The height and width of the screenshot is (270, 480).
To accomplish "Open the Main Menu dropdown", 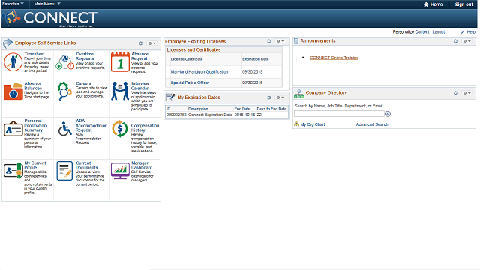I will pos(47,4).
